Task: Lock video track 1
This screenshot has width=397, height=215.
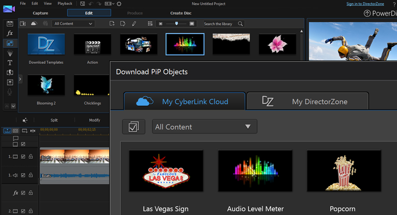Action: click(31, 157)
